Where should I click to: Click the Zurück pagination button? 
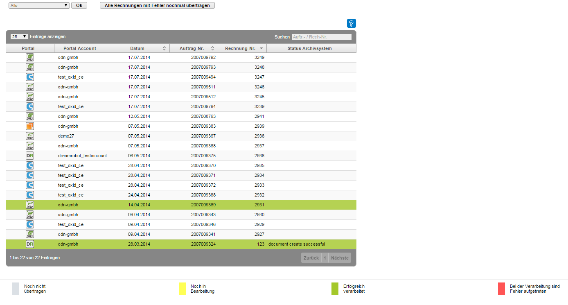click(x=311, y=258)
